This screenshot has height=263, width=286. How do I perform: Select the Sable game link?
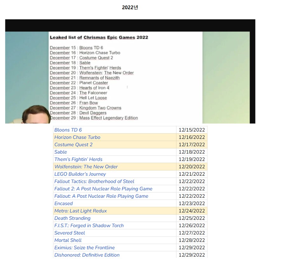(x=61, y=152)
